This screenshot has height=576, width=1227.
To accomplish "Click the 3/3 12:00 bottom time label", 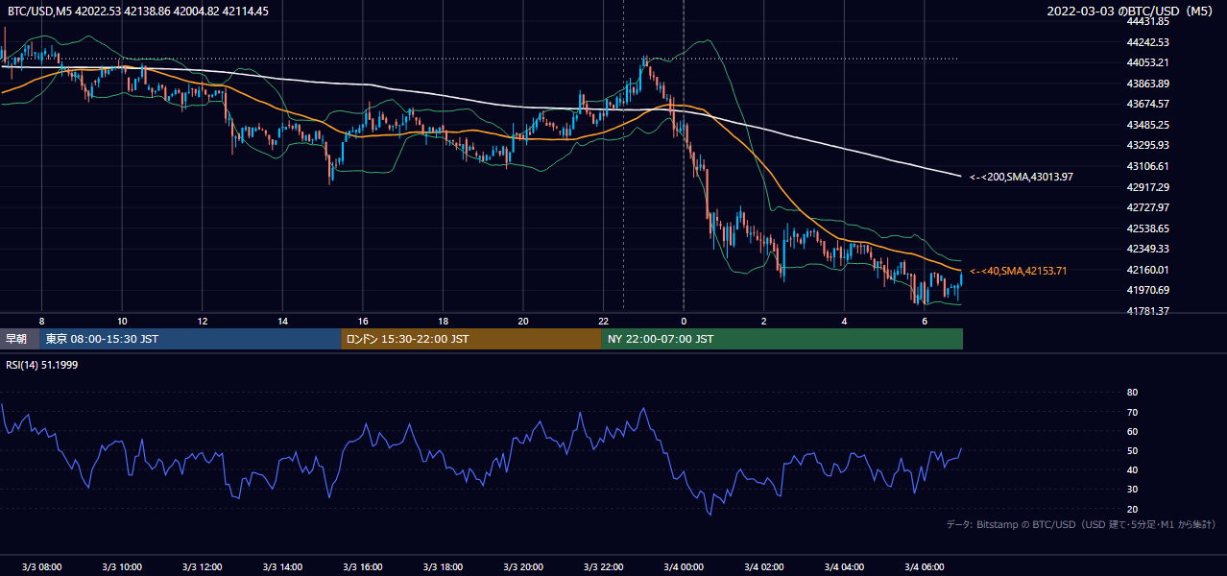I will (x=202, y=566).
